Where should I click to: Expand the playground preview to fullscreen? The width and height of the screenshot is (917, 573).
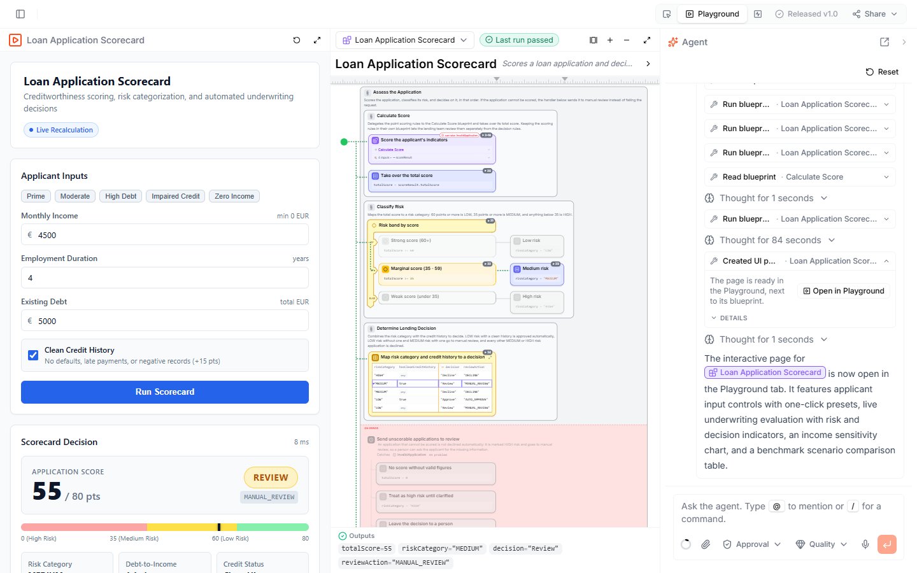pyautogui.click(x=317, y=40)
